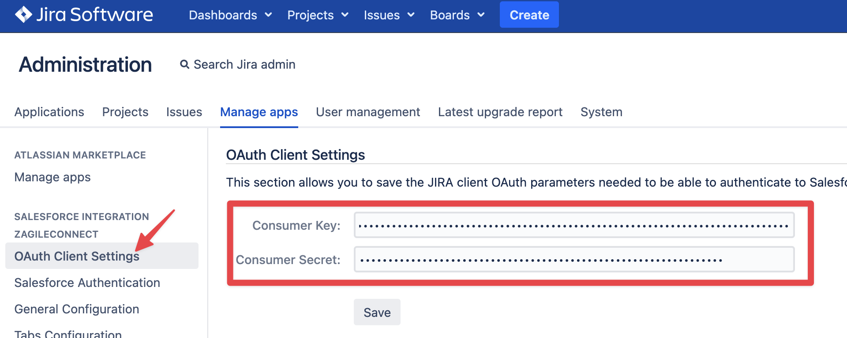Click the Save button
The width and height of the screenshot is (847, 338).
click(377, 312)
